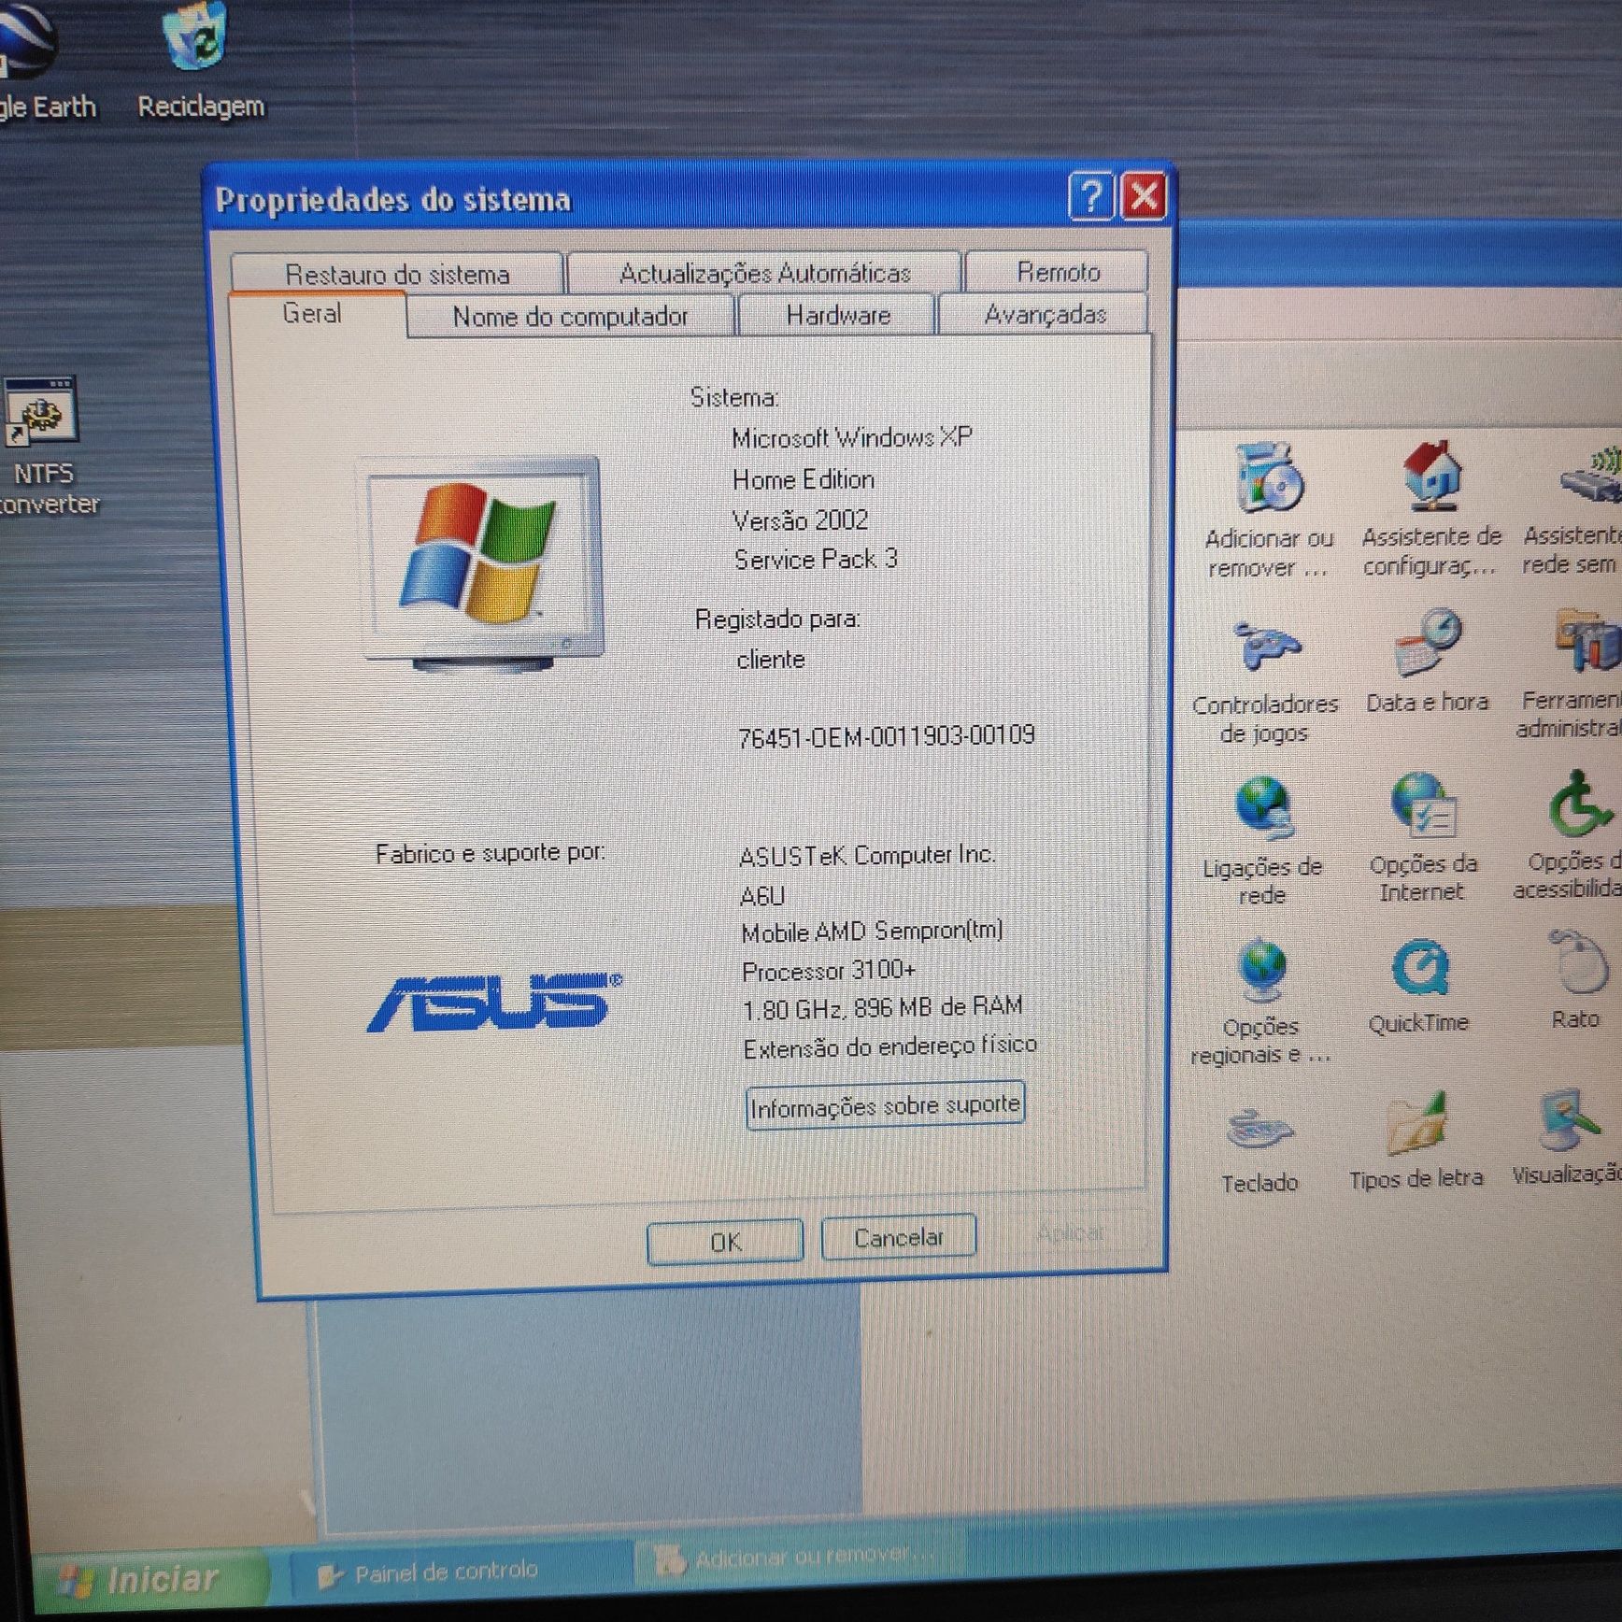Click the Service Pack 3 text
This screenshot has height=1622, width=1622.
[815, 559]
